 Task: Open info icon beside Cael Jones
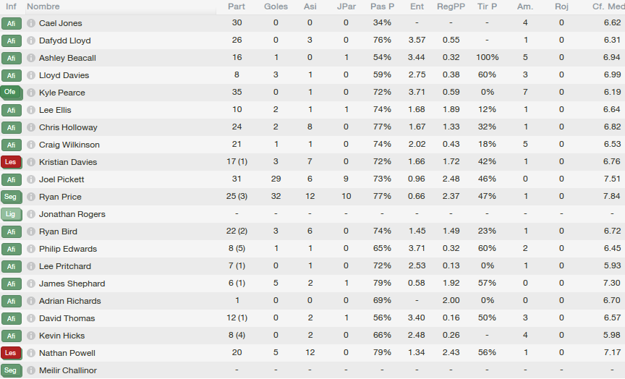[31, 23]
